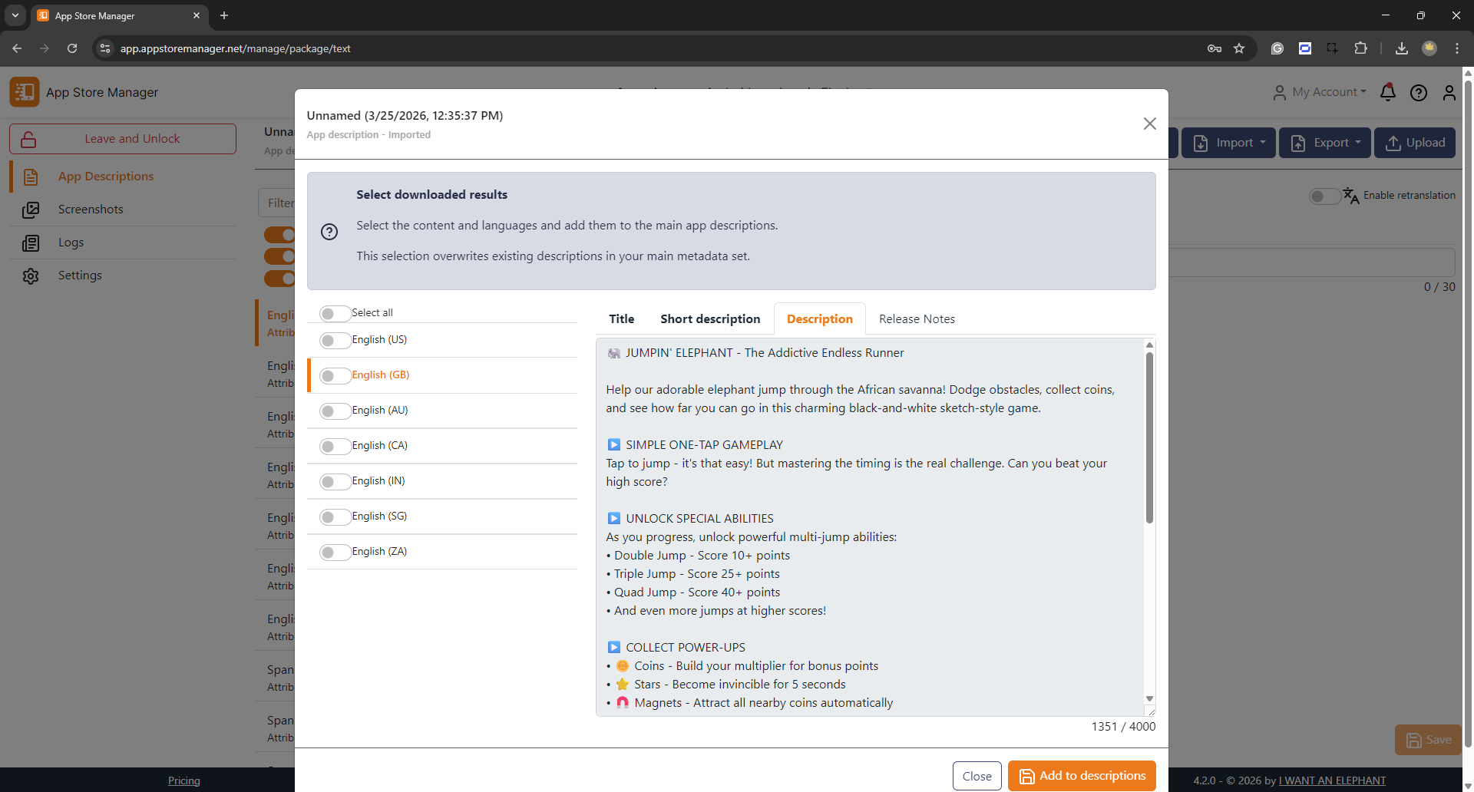
Task: Switch to the Release Notes tab
Action: [x=917, y=319]
